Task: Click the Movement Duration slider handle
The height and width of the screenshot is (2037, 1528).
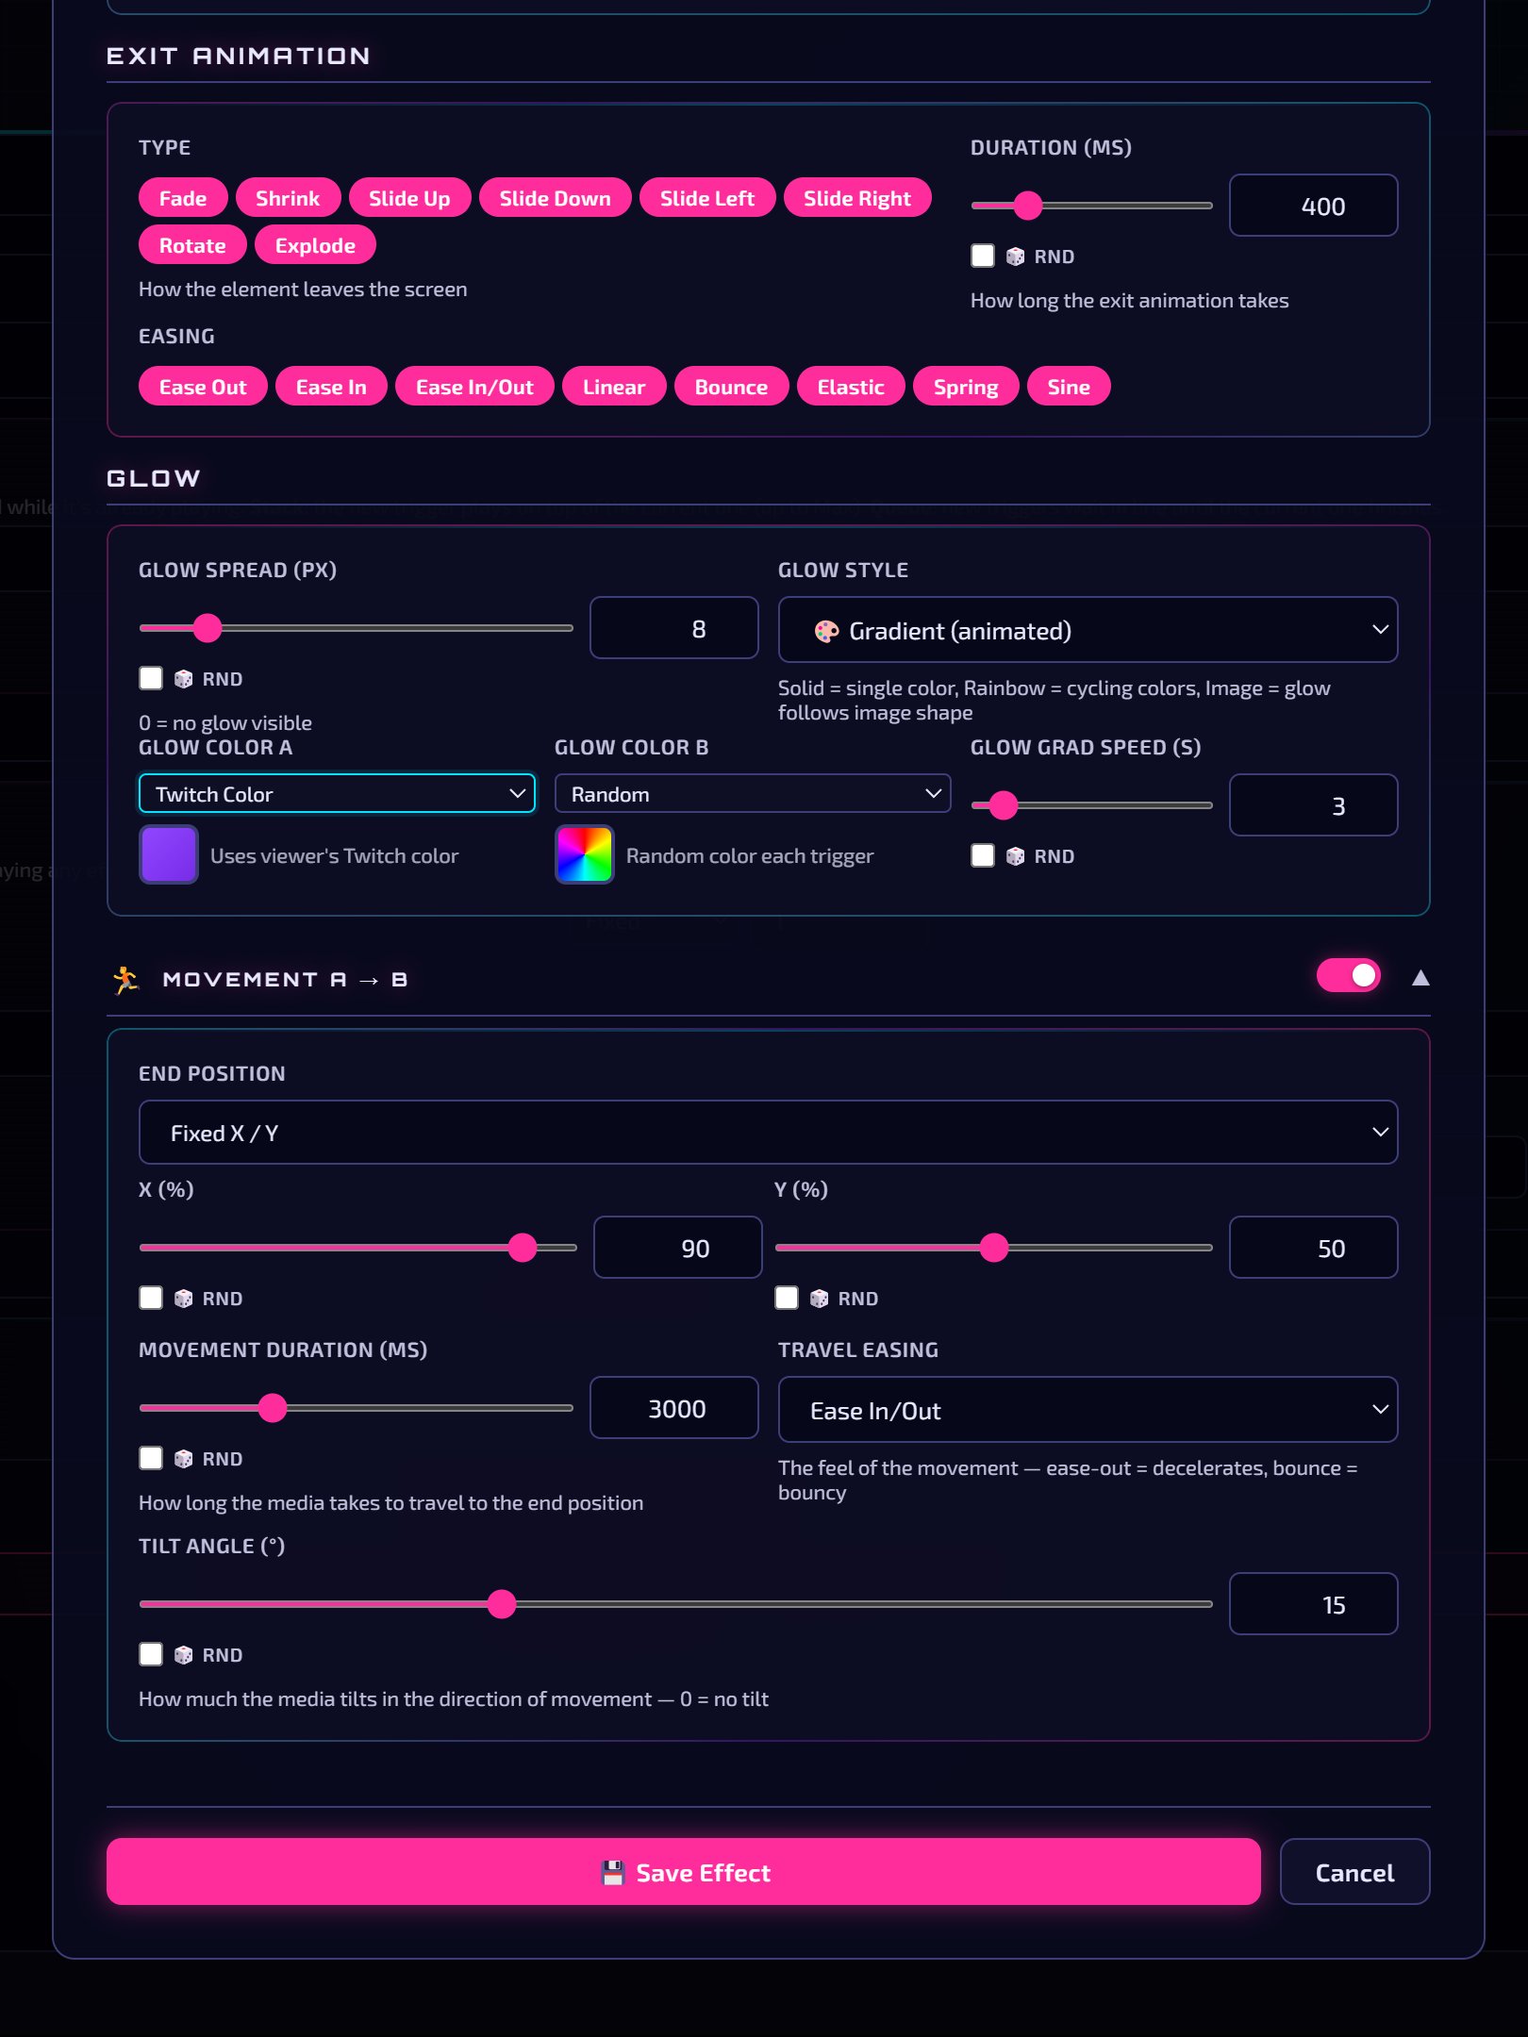Action: [273, 1408]
